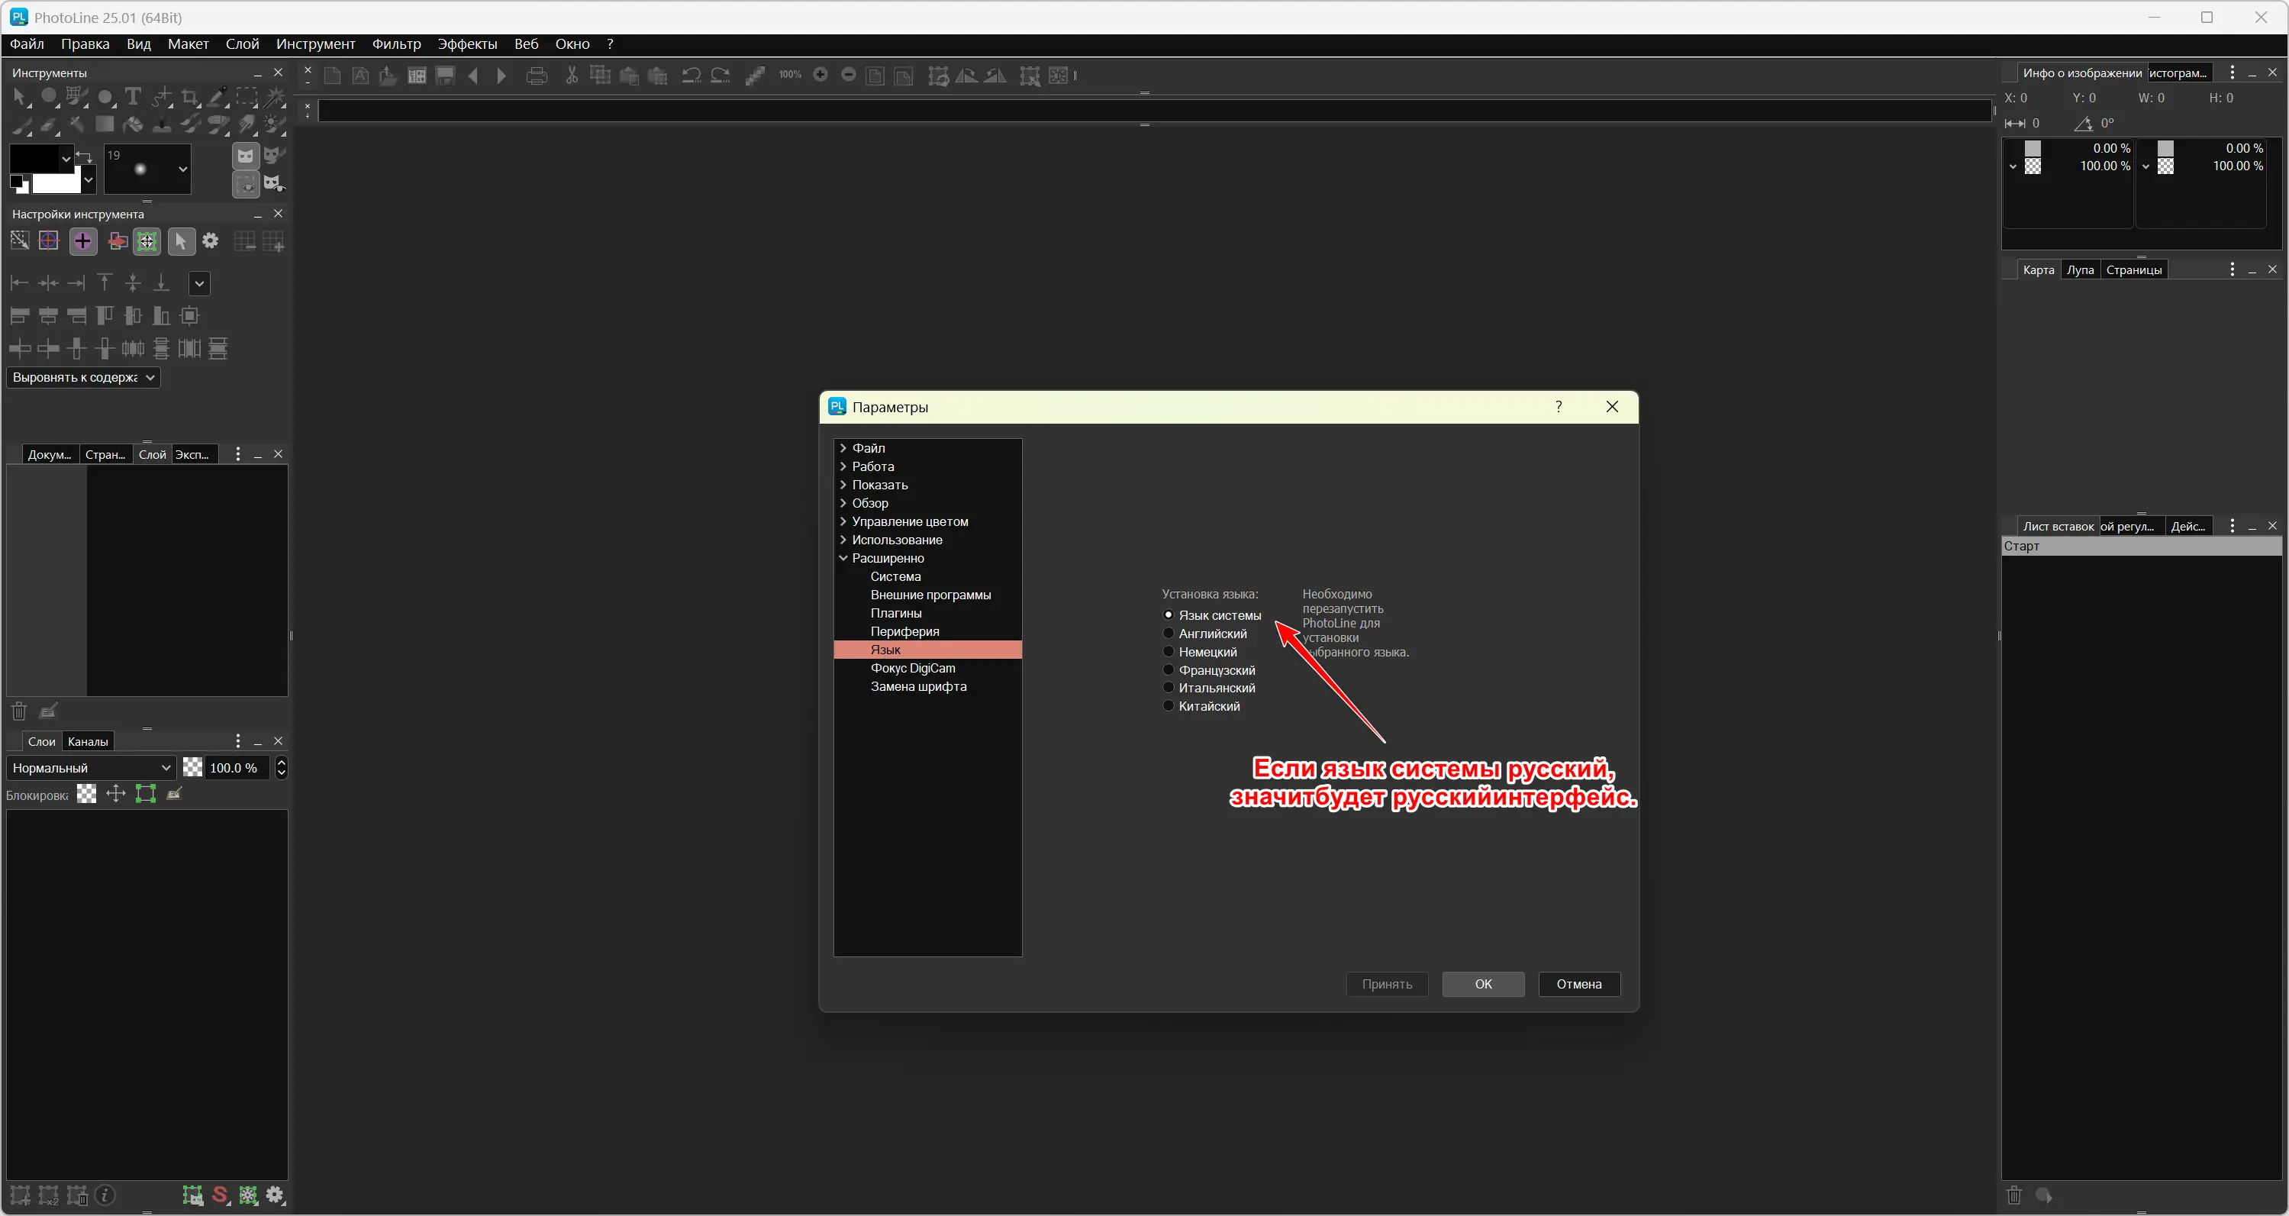Click the scissors Cut icon
The height and width of the screenshot is (1216, 2289).
[x=572, y=76]
